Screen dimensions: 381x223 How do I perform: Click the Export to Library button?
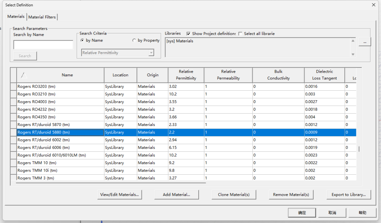tap(349, 194)
